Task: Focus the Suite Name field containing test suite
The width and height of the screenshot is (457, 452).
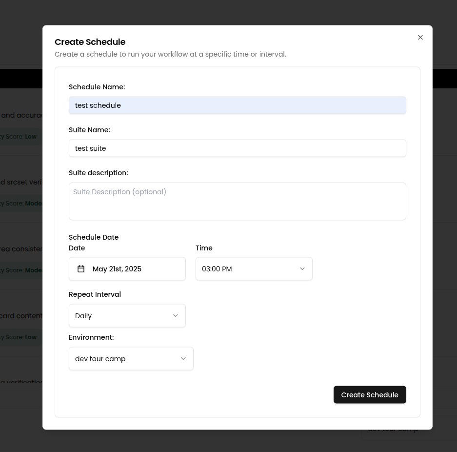Action: (238, 148)
